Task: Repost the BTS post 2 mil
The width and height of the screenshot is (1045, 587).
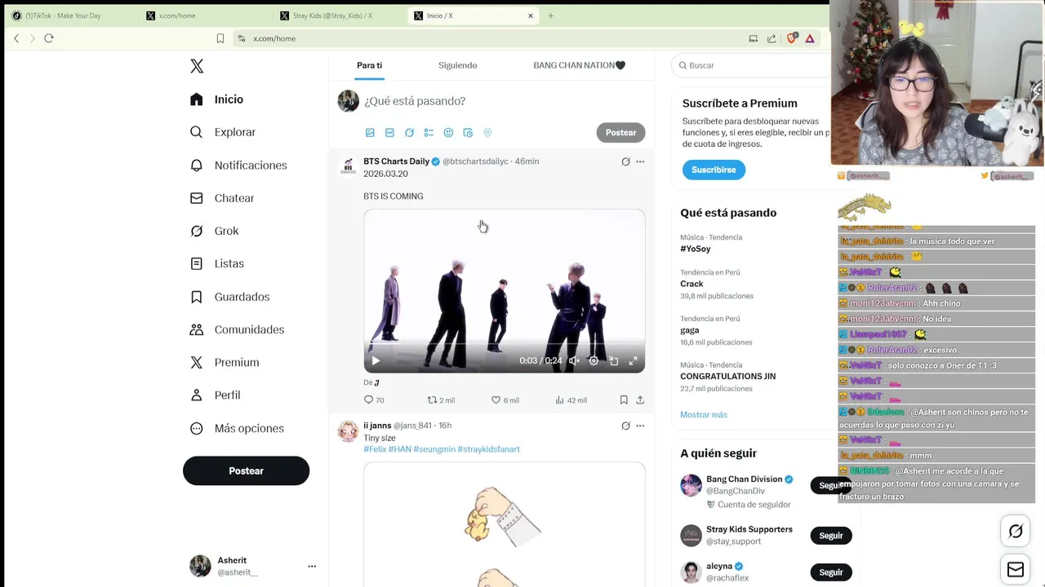Action: (441, 400)
